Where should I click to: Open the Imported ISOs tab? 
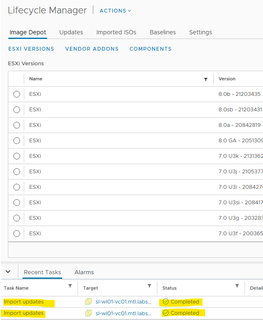pyautogui.click(x=116, y=32)
